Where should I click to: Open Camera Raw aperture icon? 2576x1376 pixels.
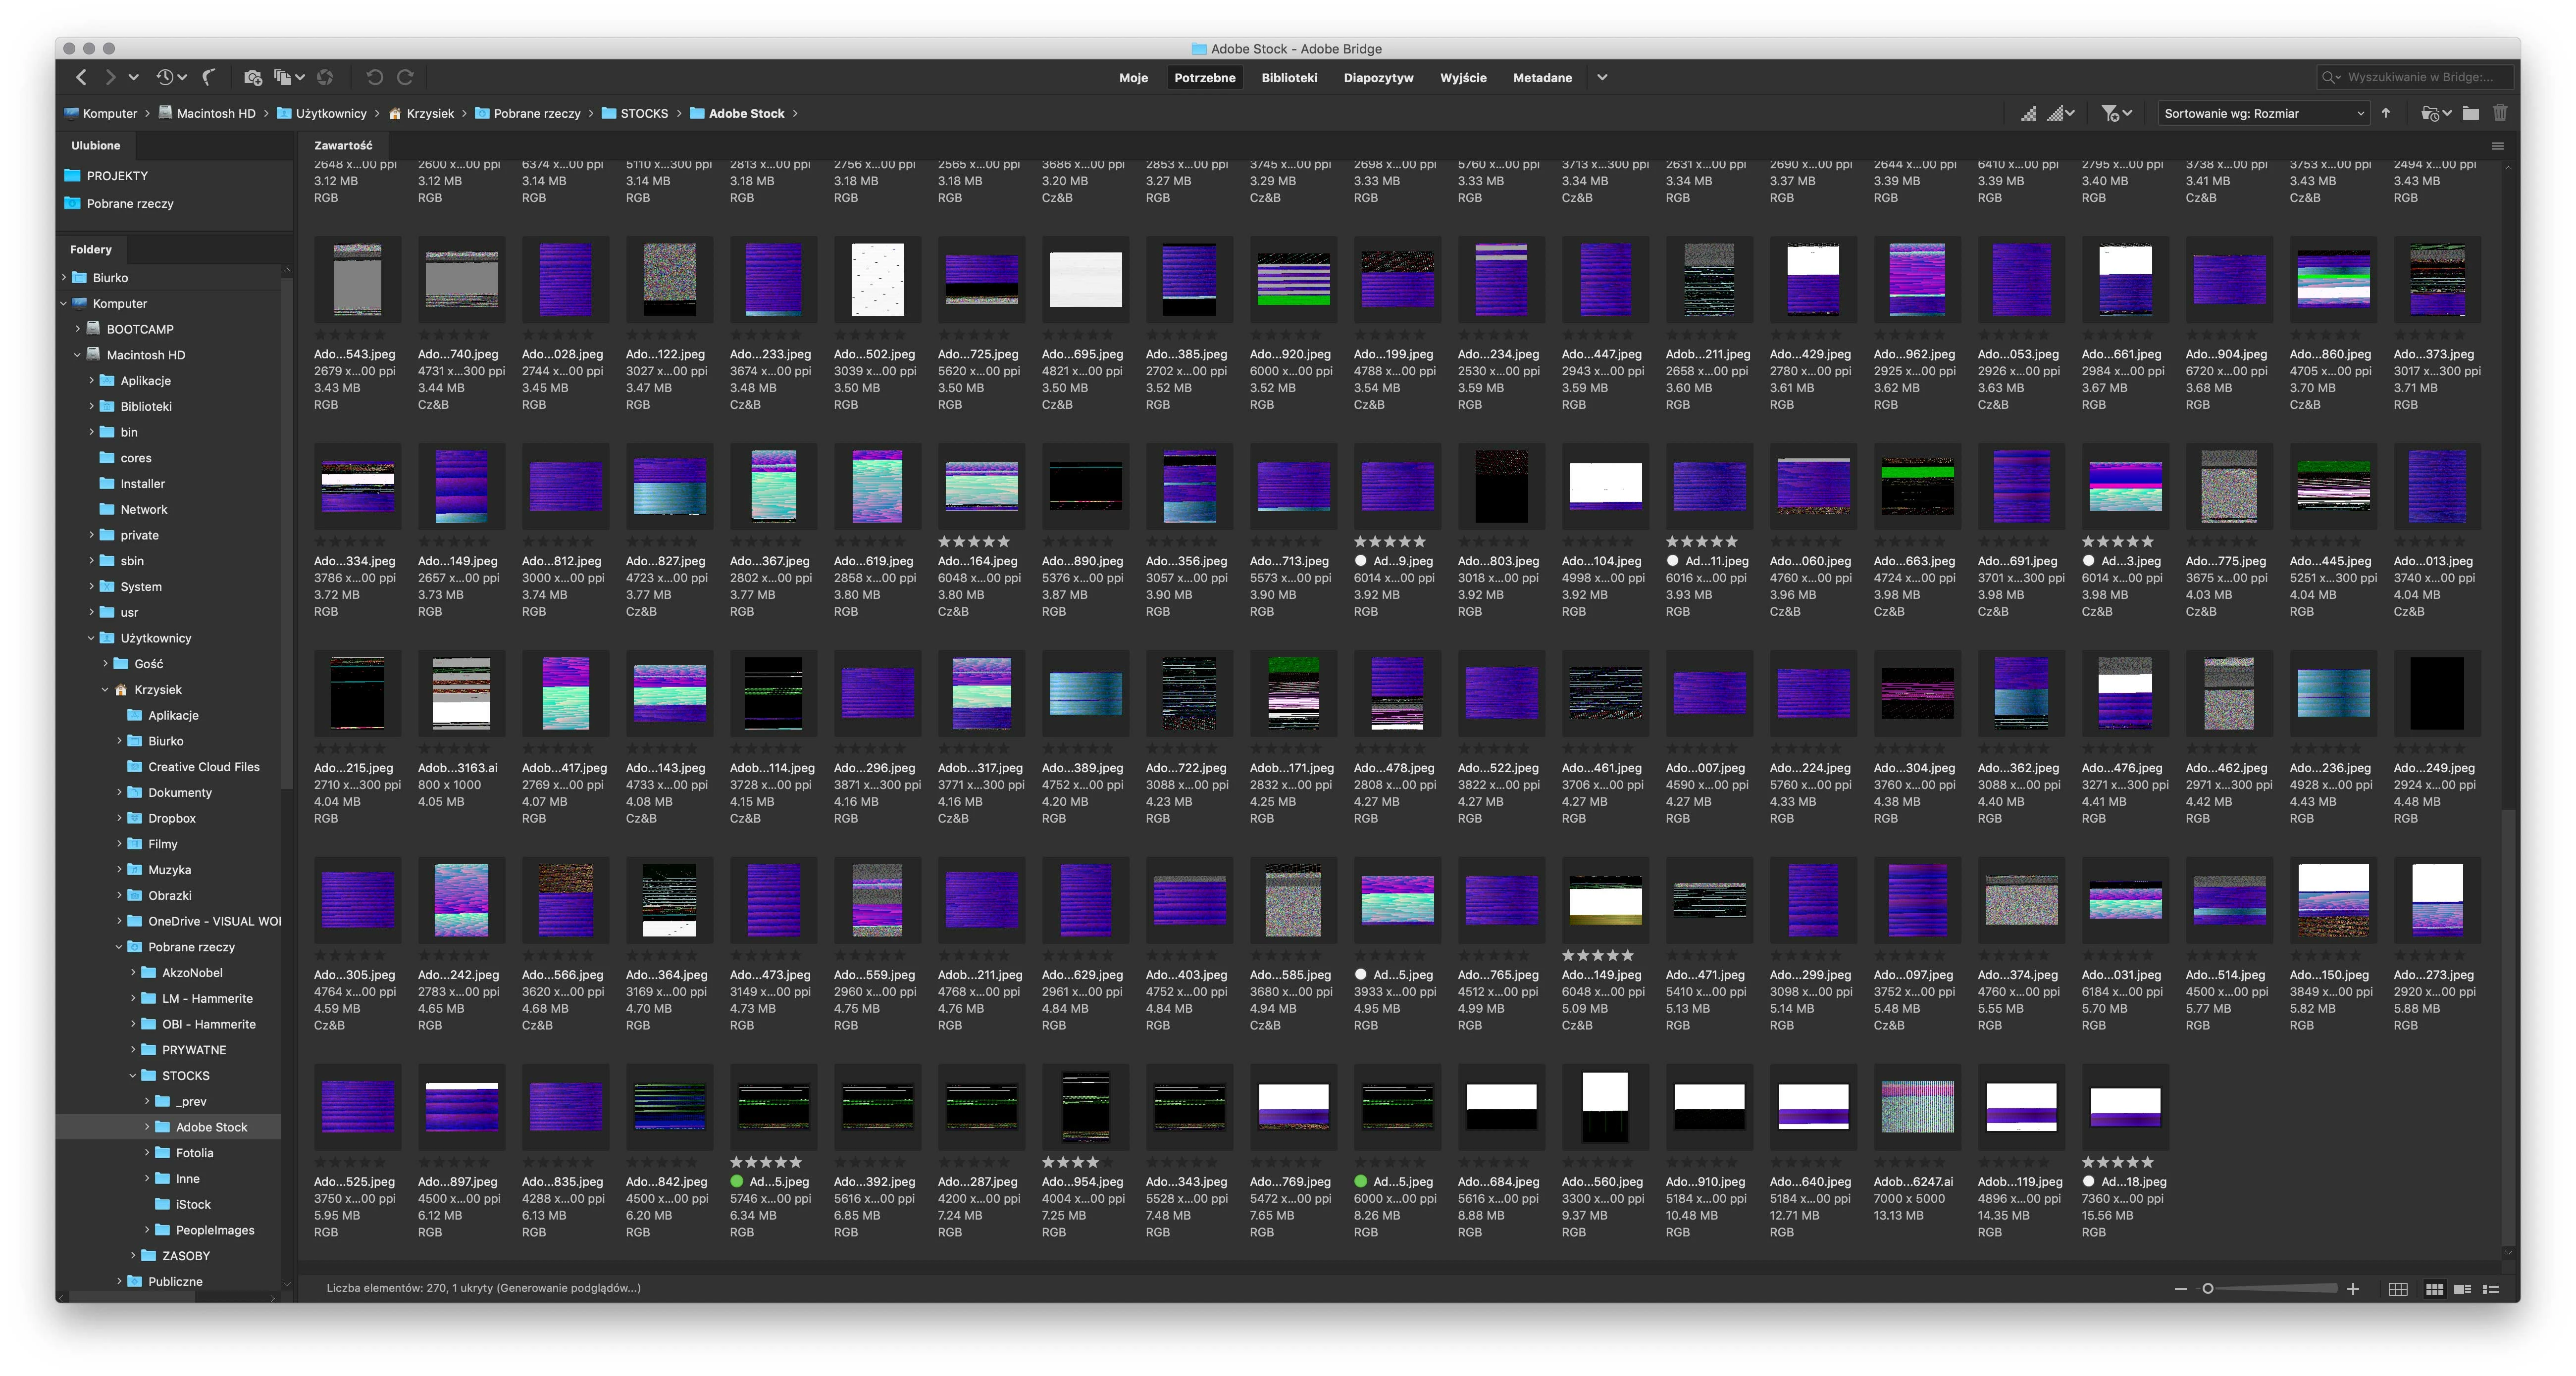[x=325, y=77]
